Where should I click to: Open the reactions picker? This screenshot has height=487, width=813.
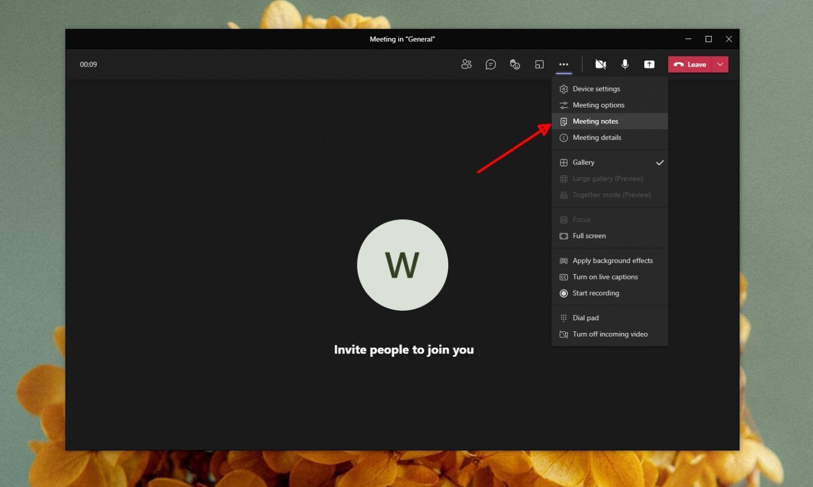pyautogui.click(x=514, y=64)
